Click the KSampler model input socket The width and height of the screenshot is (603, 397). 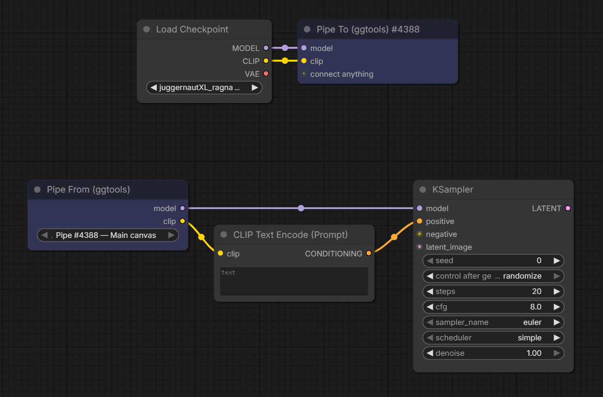click(x=419, y=208)
